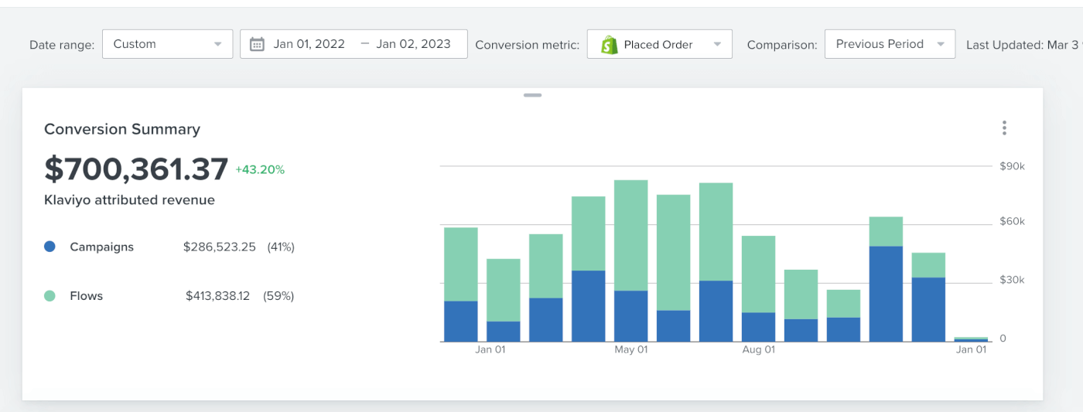The width and height of the screenshot is (1083, 412).
Task: Click the Aug 01 axis label
Action: 758,349
